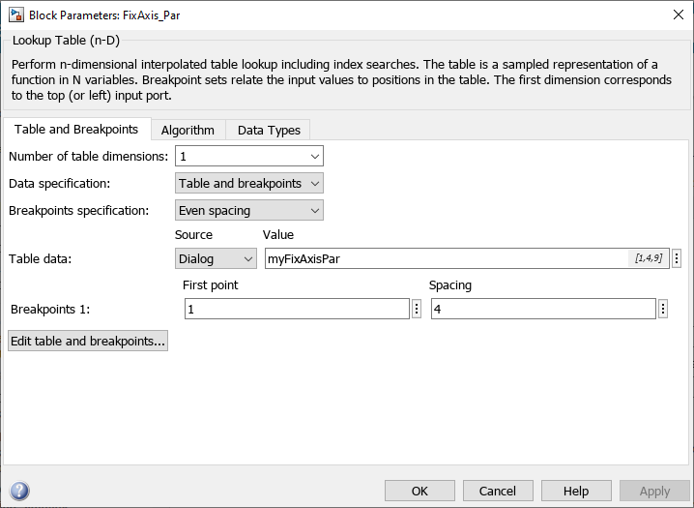
Task: Switch to the Algorithm tab
Action: [x=188, y=130]
